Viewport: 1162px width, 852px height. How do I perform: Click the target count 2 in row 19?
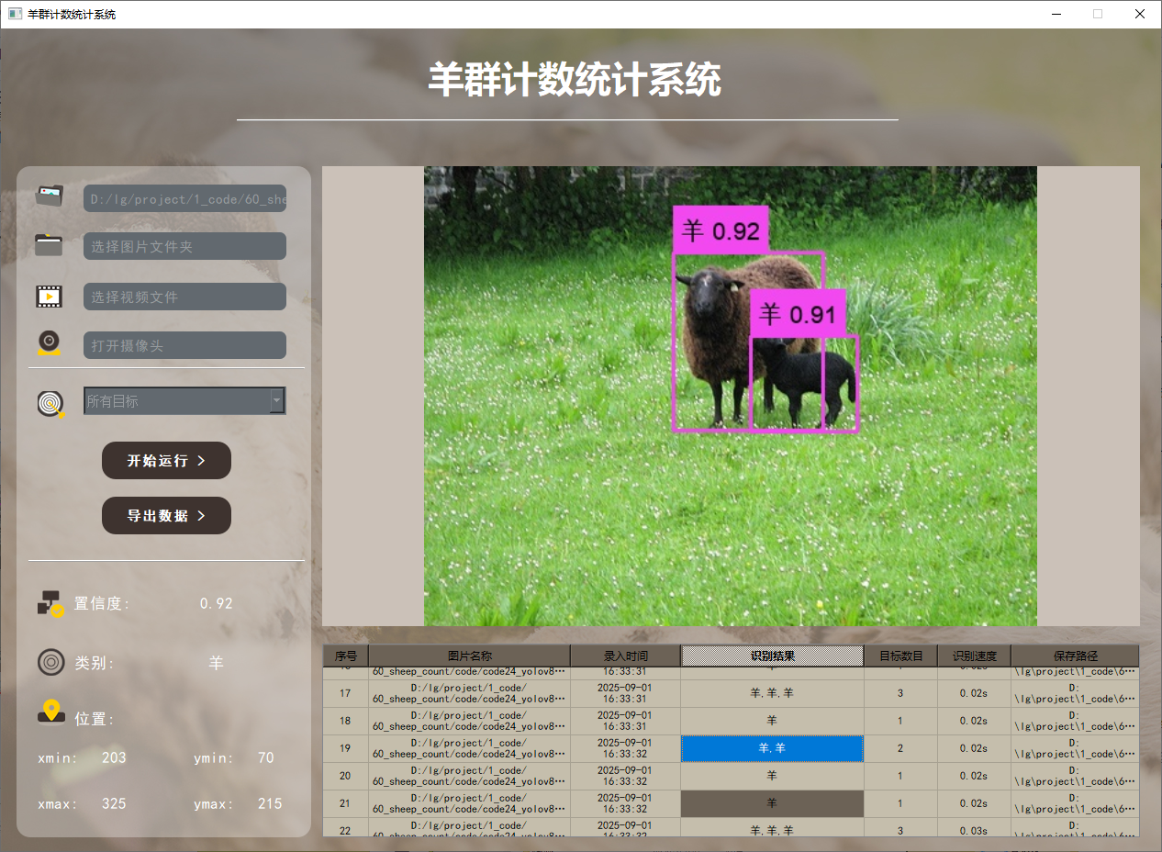(901, 748)
